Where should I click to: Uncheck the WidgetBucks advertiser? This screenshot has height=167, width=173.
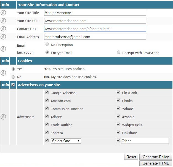click(118, 124)
